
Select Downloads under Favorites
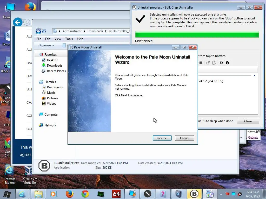click(x=55, y=66)
